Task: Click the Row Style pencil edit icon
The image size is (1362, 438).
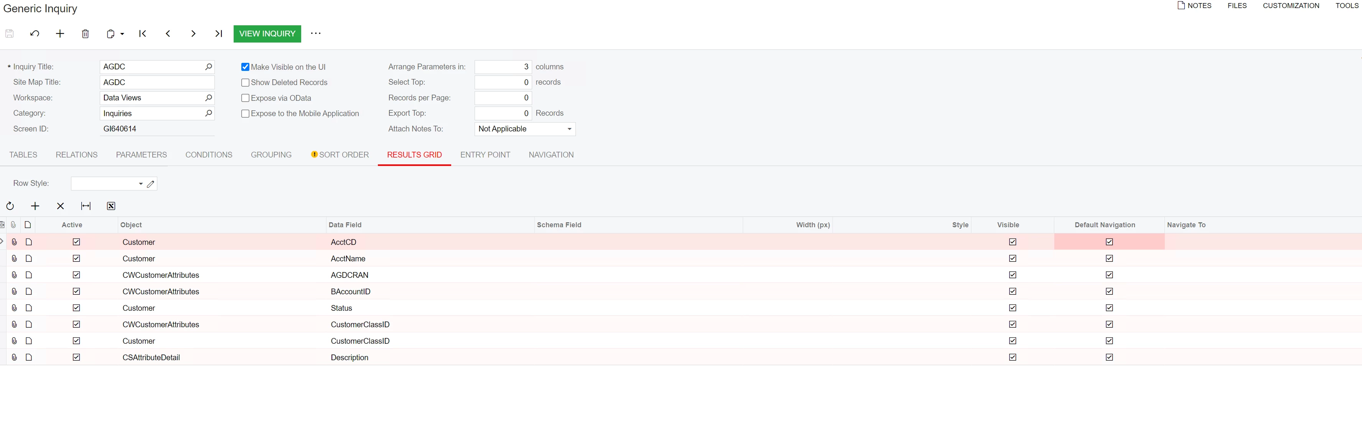Action: tap(151, 184)
